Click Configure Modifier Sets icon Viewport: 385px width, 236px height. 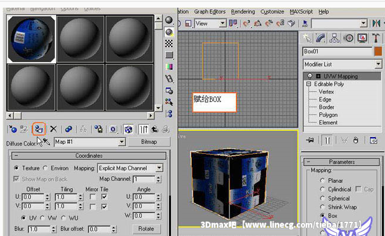373,140
